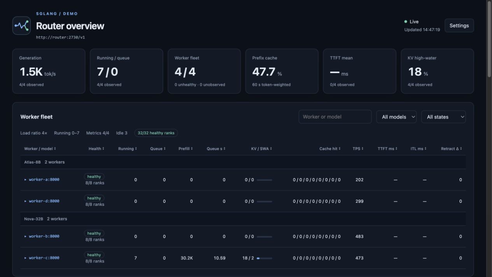Screen dimensions: 492x277
Task: Sort by TTFT ms column header
Action: click(x=387, y=149)
